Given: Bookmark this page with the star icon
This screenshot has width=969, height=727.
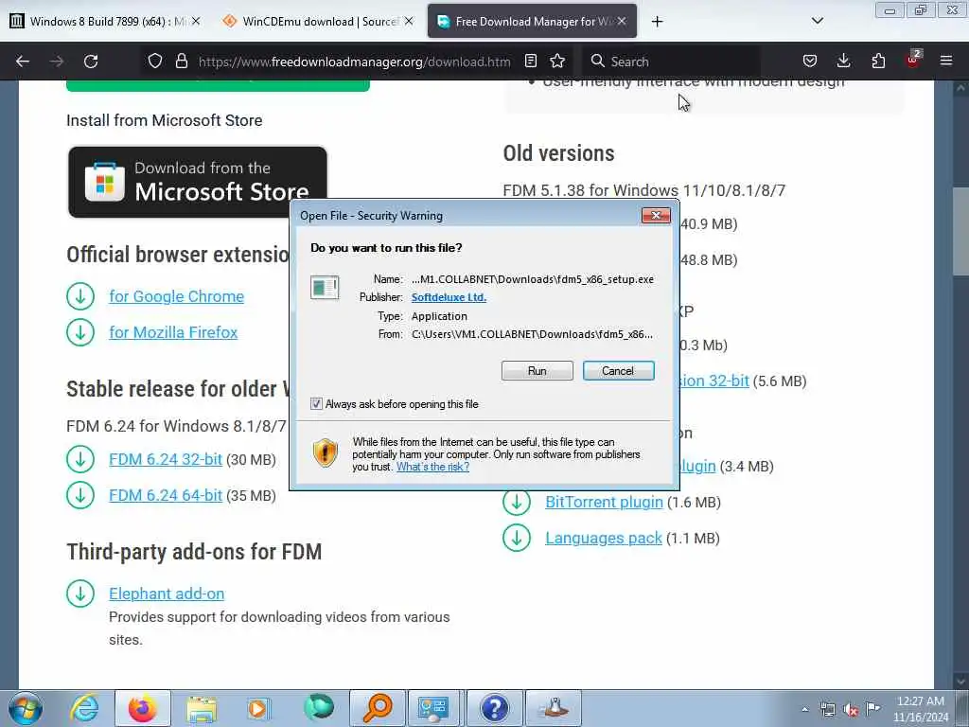Looking at the screenshot, I should click(x=557, y=62).
